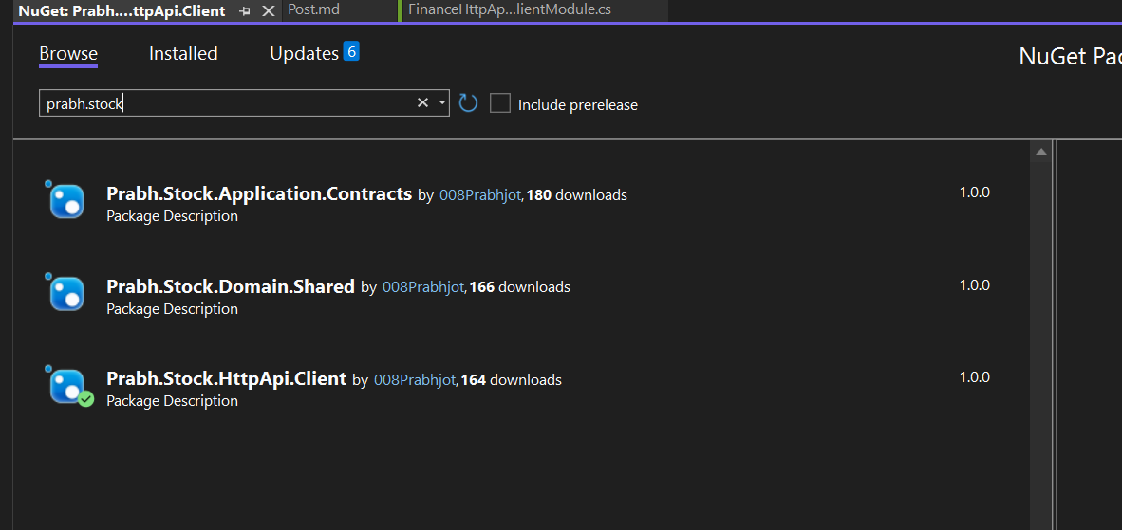This screenshot has width=1122, height=530.
Task: Click the 180 downloads text
Action: click(577, 195)
